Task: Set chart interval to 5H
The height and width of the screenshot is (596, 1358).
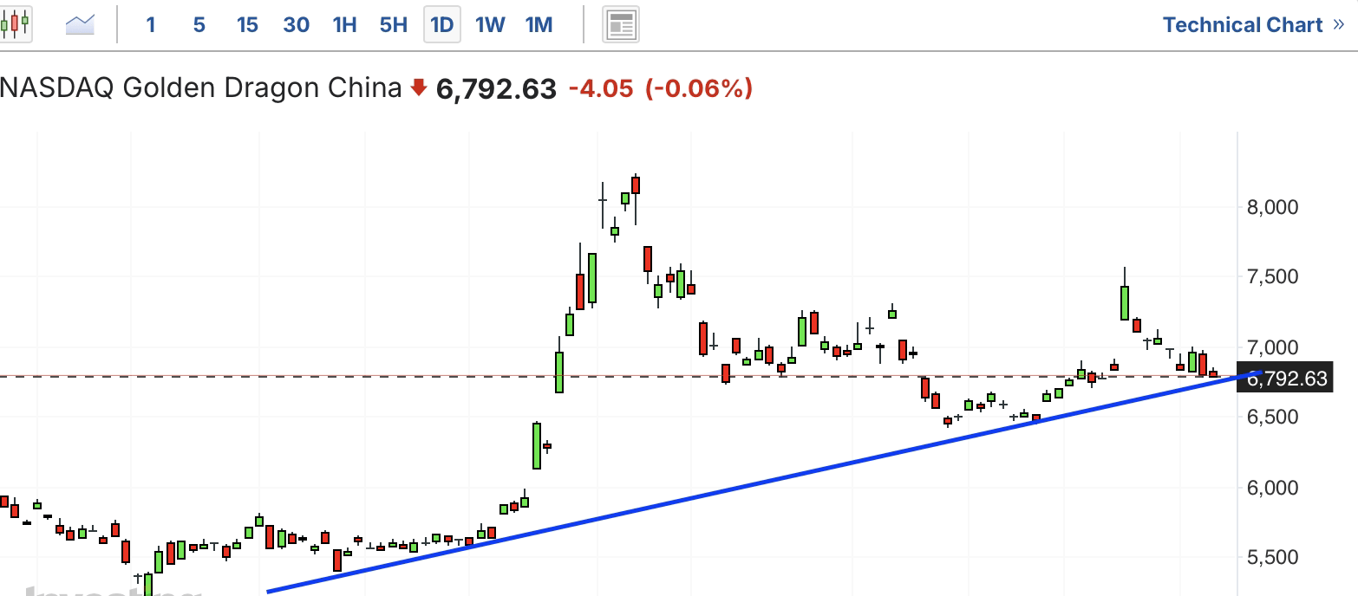Action: point(393,25)
